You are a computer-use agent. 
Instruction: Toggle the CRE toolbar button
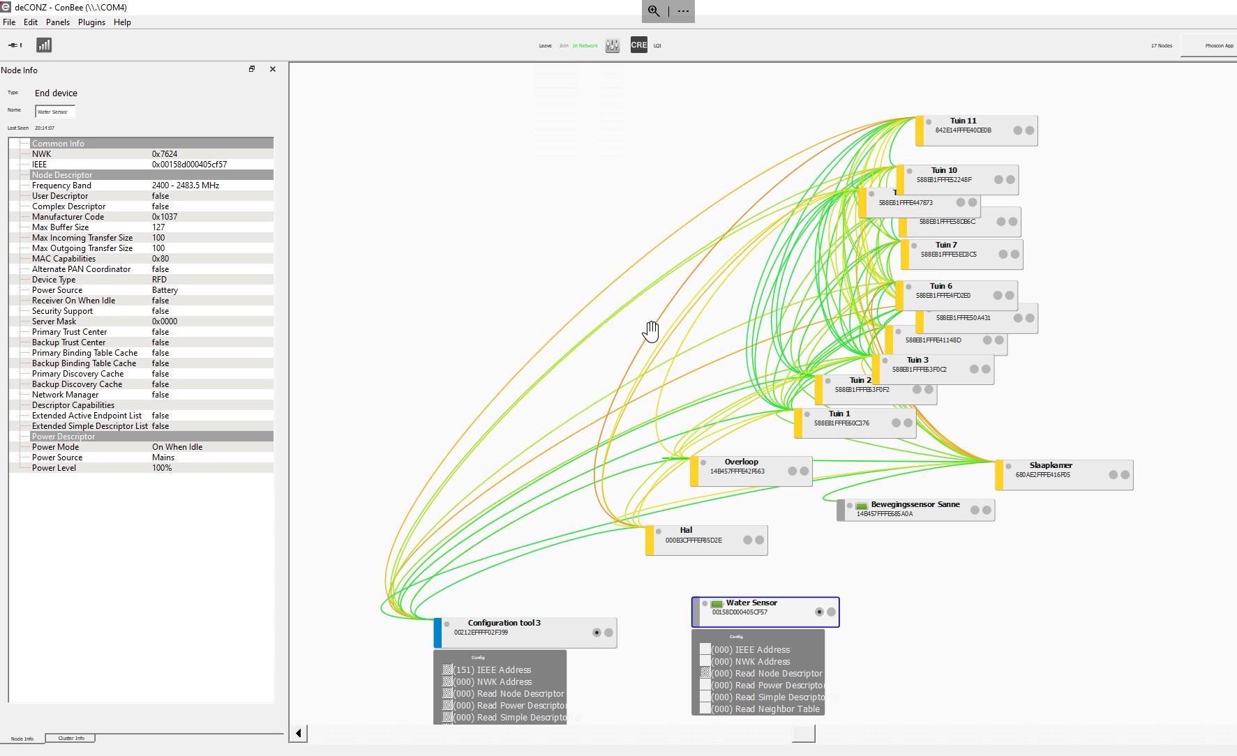point(639,45)
